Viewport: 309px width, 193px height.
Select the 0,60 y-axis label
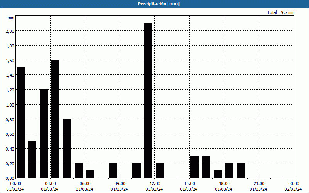tap(10, 134)
